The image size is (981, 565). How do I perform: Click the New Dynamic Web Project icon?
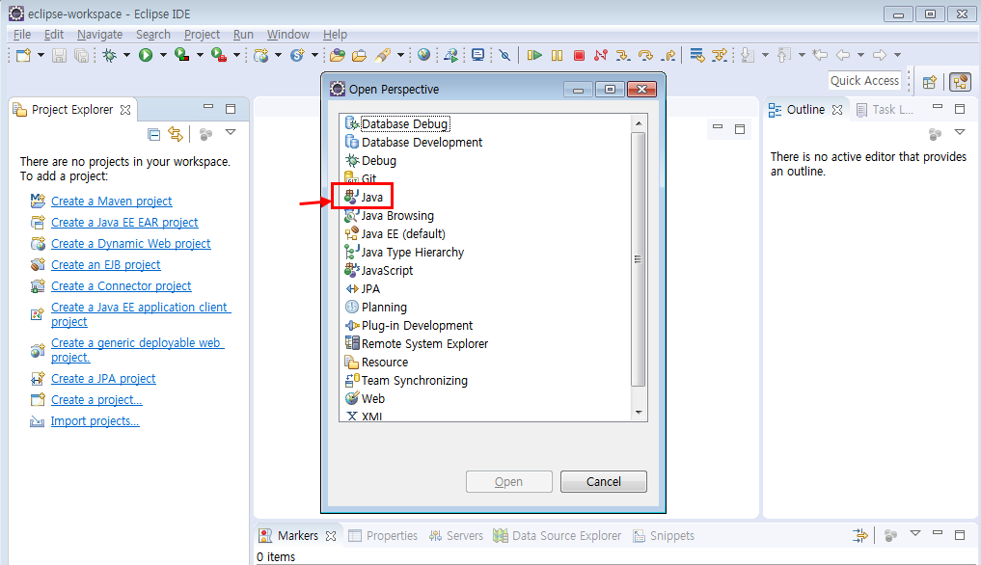coord(260,55)
